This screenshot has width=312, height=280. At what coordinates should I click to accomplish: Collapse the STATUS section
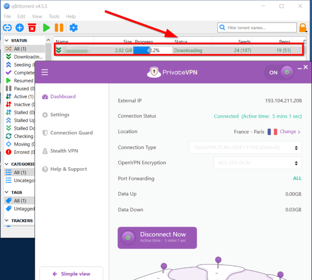click(6, 40)
